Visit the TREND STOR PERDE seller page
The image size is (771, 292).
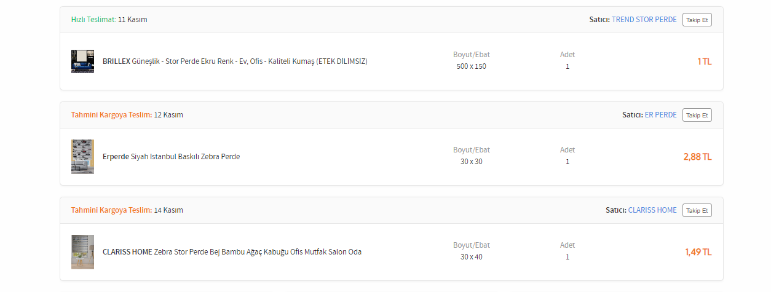pyautogui.click(x=644, y=20)
